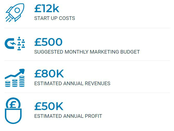Viewport: 174px width, 131px height.
Task: Select the £50K figure
Action: click(x=49, y=106)
